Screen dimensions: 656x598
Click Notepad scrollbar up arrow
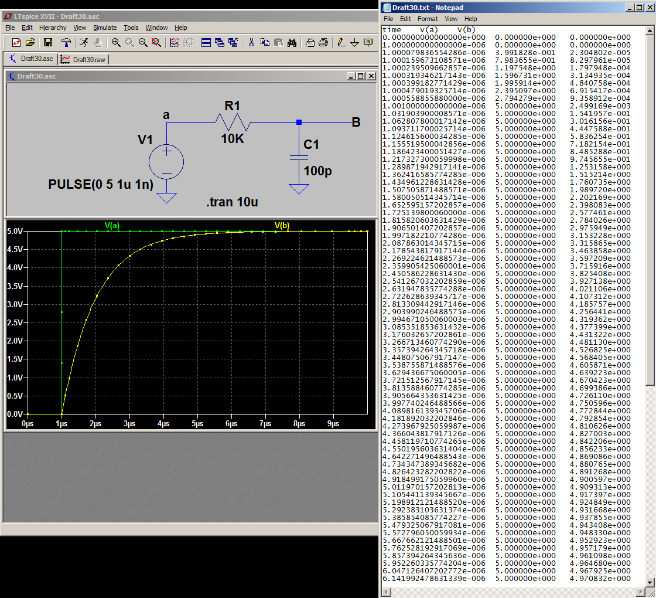pos(650,30)
